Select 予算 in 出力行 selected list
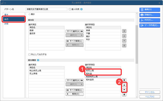Image resolution: width=163 pixels, height=101 pixels. pyautogui.click(x=103, y=33)
